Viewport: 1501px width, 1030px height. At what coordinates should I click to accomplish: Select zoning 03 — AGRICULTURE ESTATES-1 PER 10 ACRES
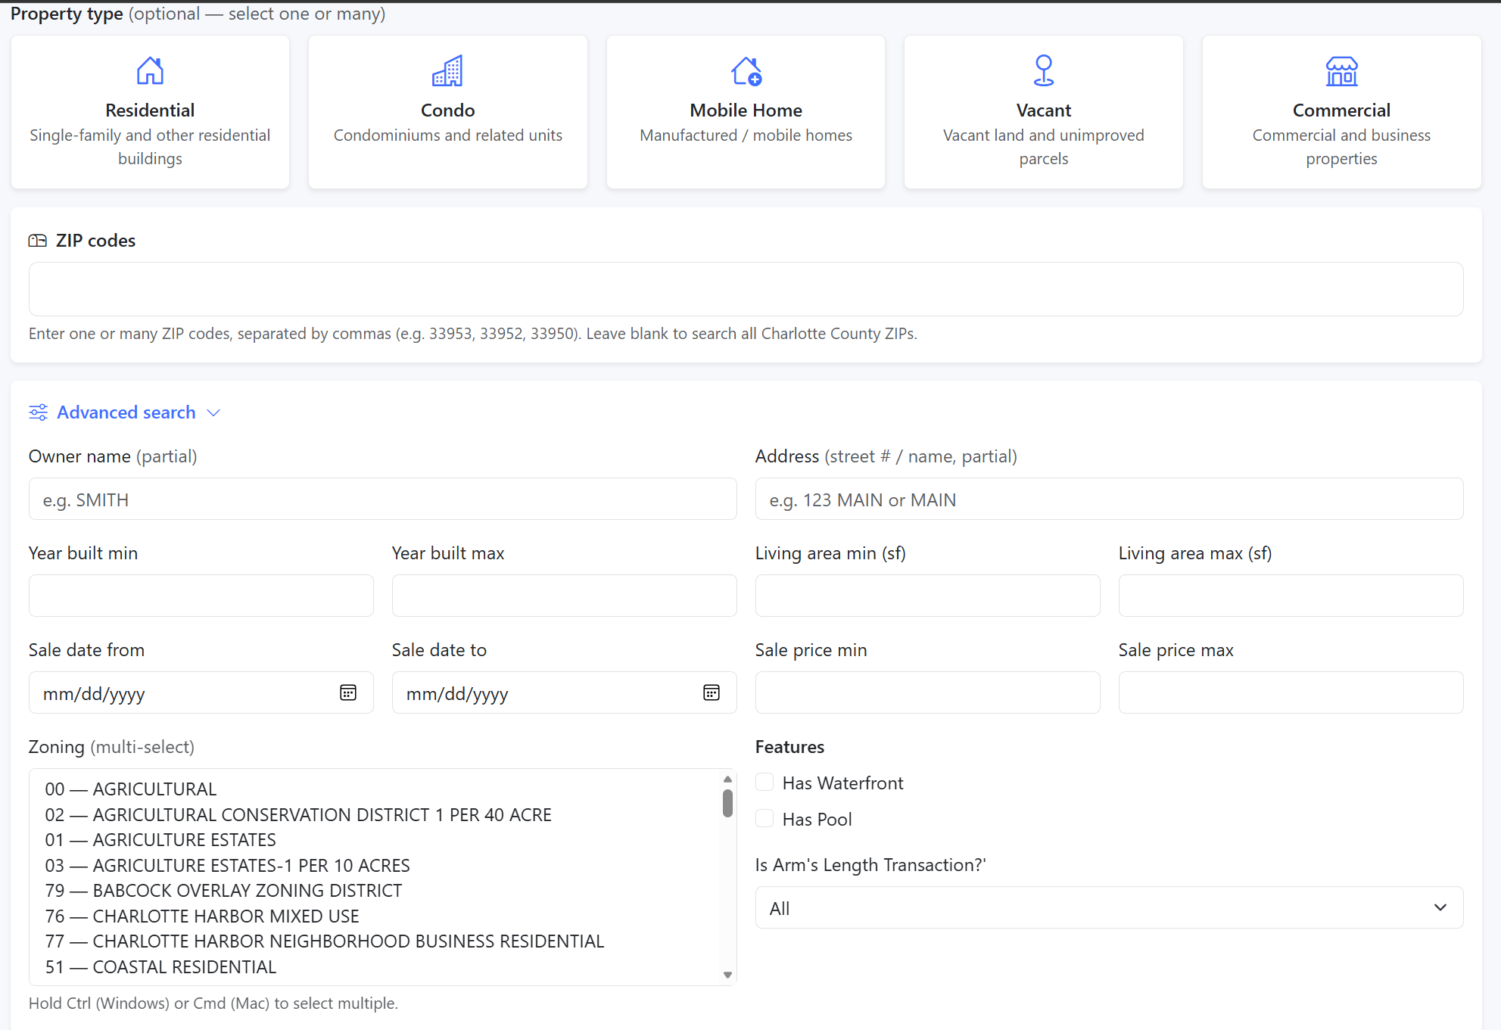tap(375, 866)
